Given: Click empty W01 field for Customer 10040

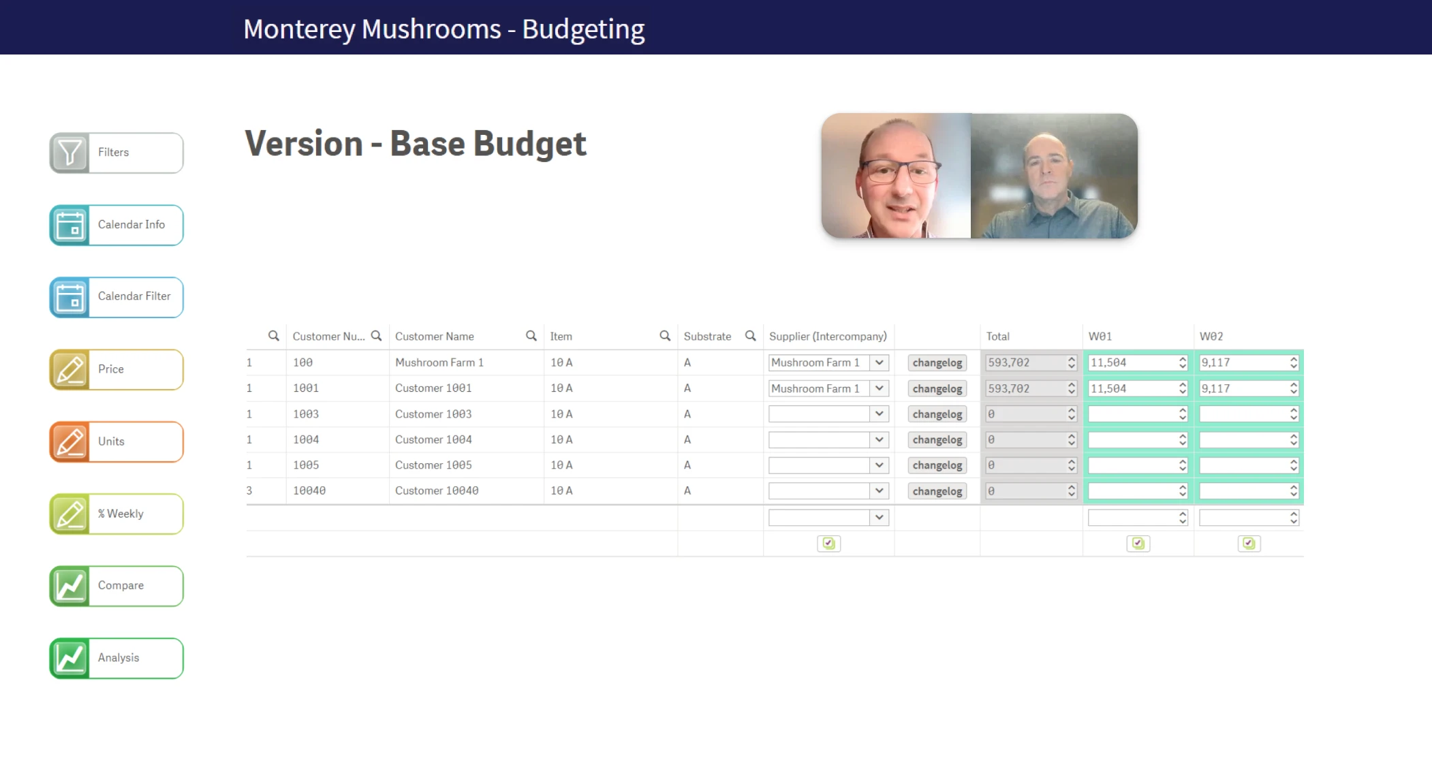Looking at the screenshot, I should pos(1138,490).
